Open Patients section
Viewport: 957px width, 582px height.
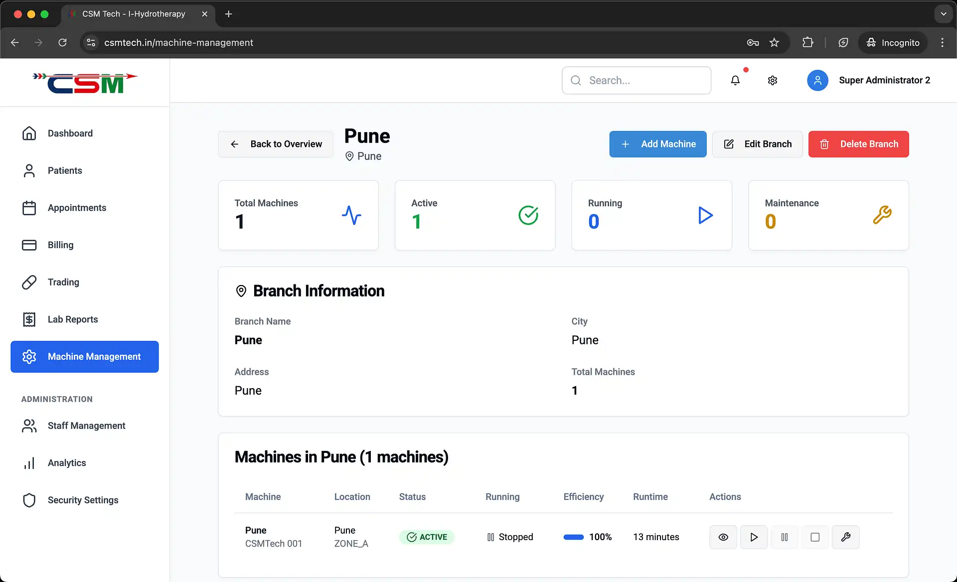coord(85,170)
